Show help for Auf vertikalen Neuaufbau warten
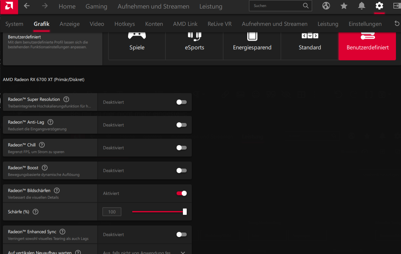 pyautogui.click(x=78, y=252)
